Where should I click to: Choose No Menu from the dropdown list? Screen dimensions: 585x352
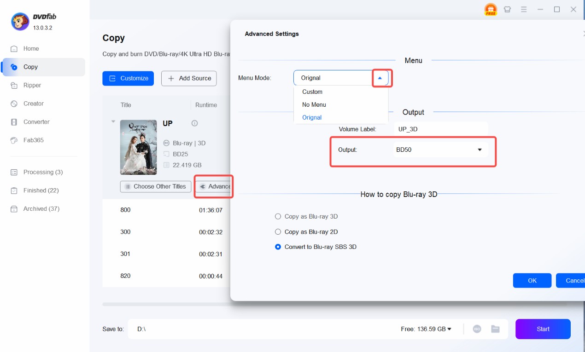click(x=314, y=104)
